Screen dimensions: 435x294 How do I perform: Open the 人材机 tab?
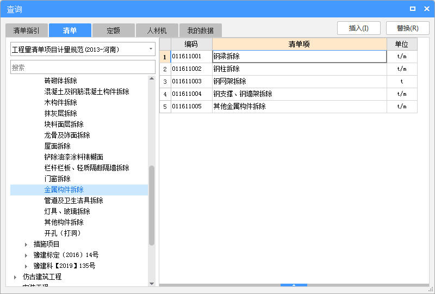coord(157,30)
